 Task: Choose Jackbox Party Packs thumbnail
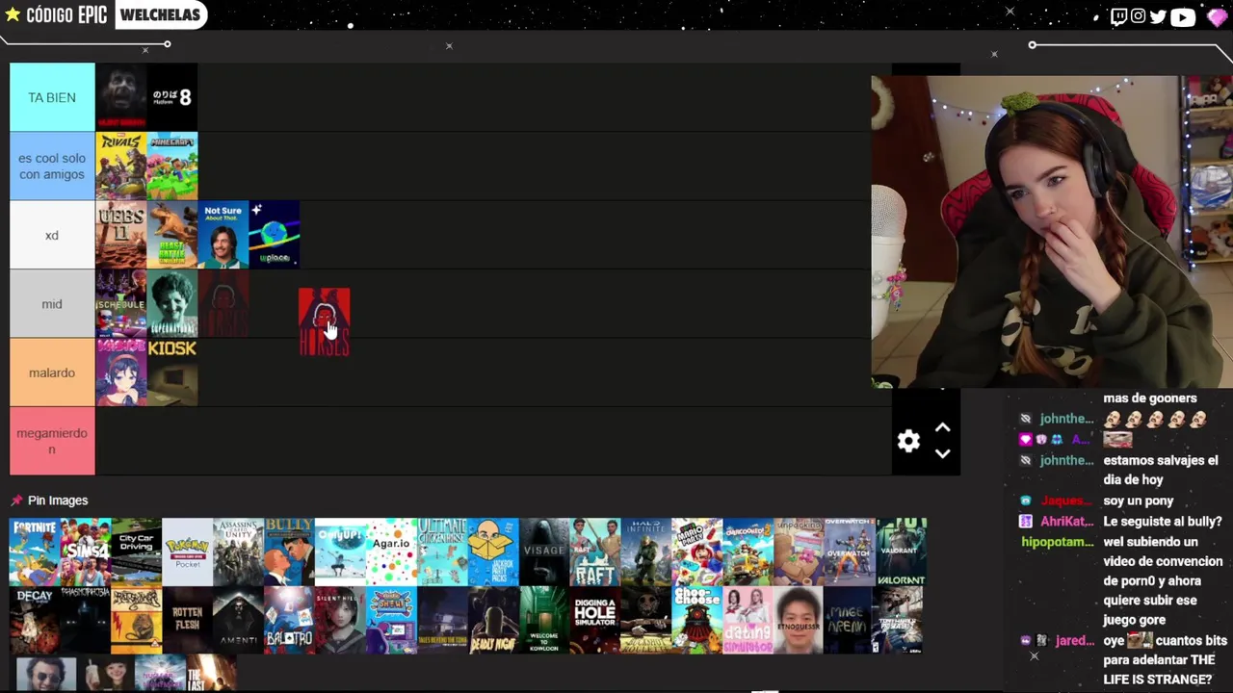[x=493, y=552]
